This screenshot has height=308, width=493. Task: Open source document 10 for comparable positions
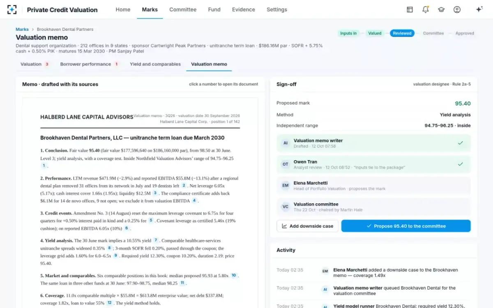[234, 276]
